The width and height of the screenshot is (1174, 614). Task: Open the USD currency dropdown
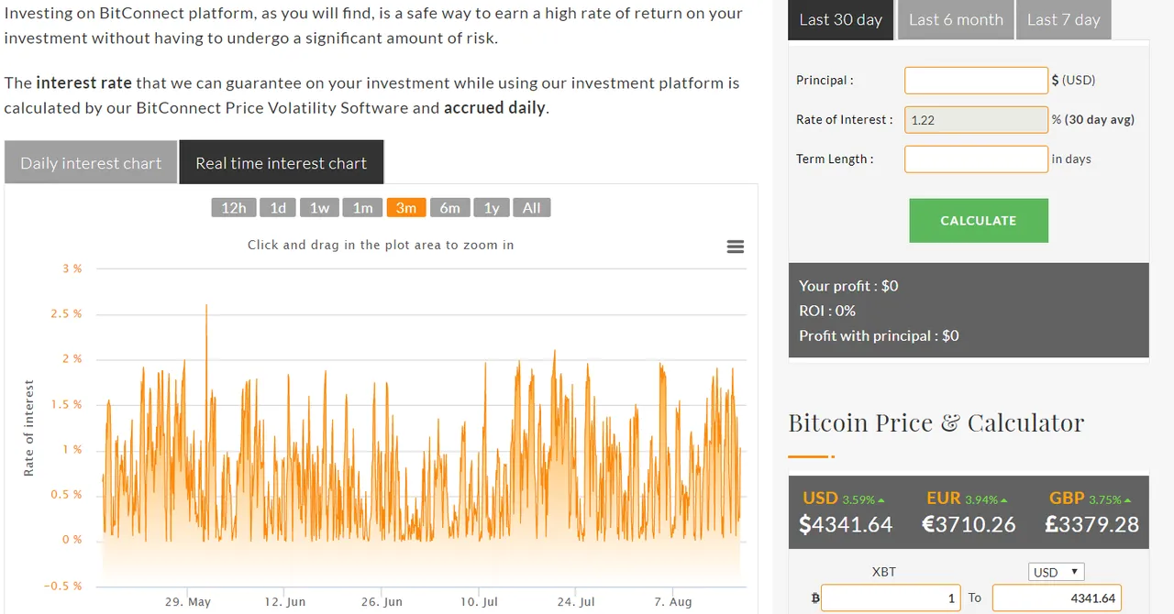tap(1057, 572)
